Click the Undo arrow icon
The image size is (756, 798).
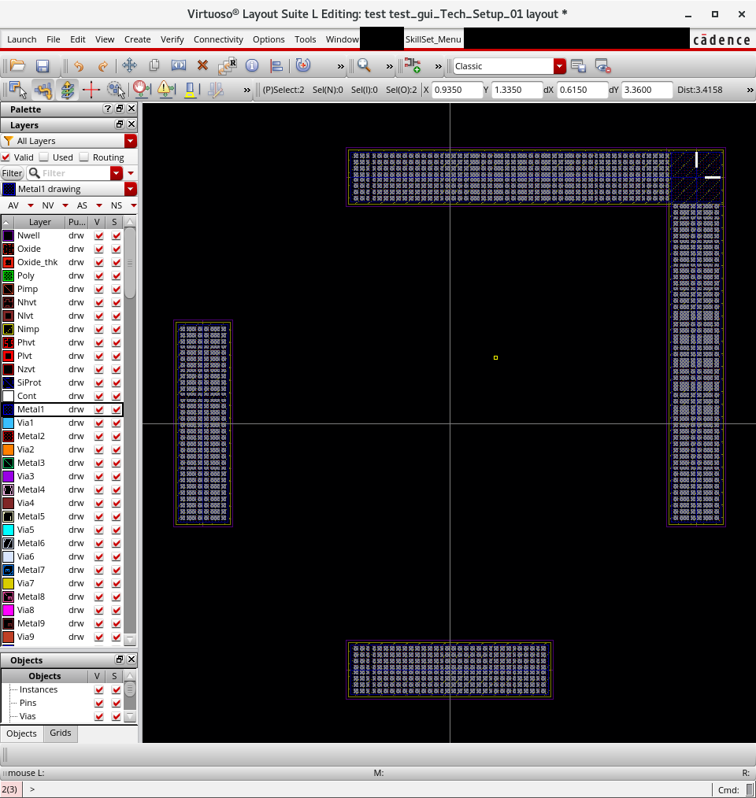pyautogui.click(x=79, y=66)
